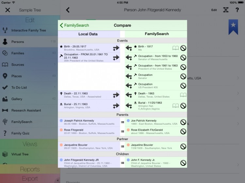Import Occupation Senator of Massachusetts to local
The width and height of the screenshot is (245, 183).
click(x=129, y=58)
